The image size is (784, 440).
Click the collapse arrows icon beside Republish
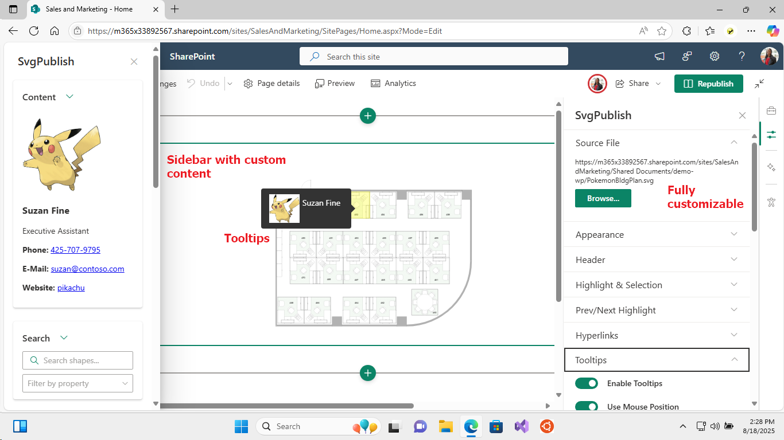click(x=759, y=84)
